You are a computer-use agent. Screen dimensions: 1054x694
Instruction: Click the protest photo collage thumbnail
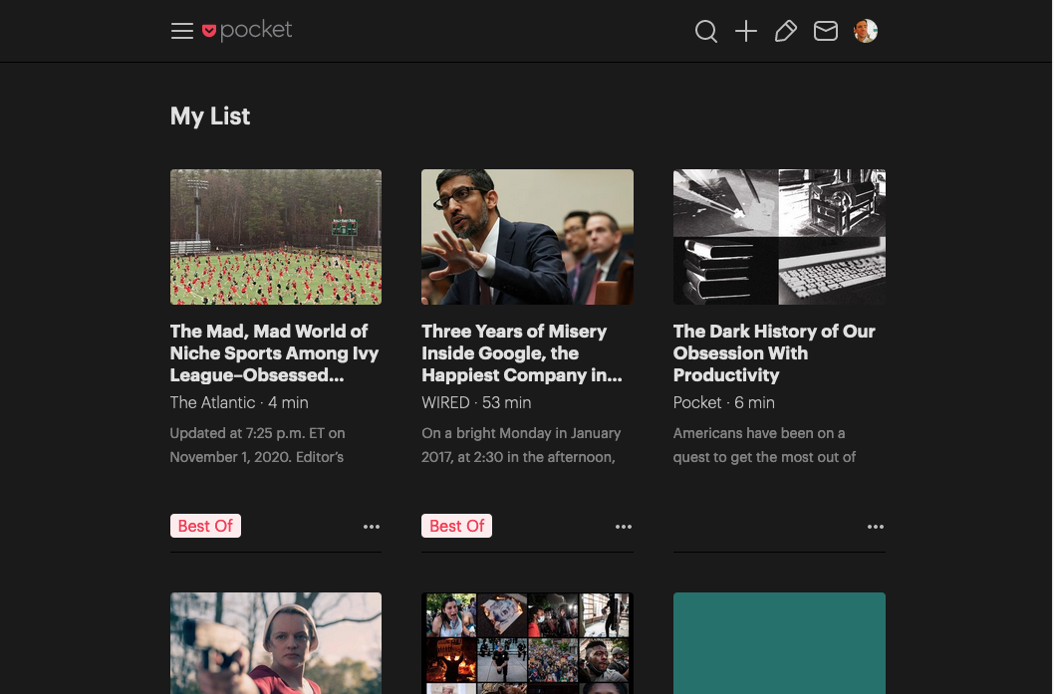[x=527, y=643]
